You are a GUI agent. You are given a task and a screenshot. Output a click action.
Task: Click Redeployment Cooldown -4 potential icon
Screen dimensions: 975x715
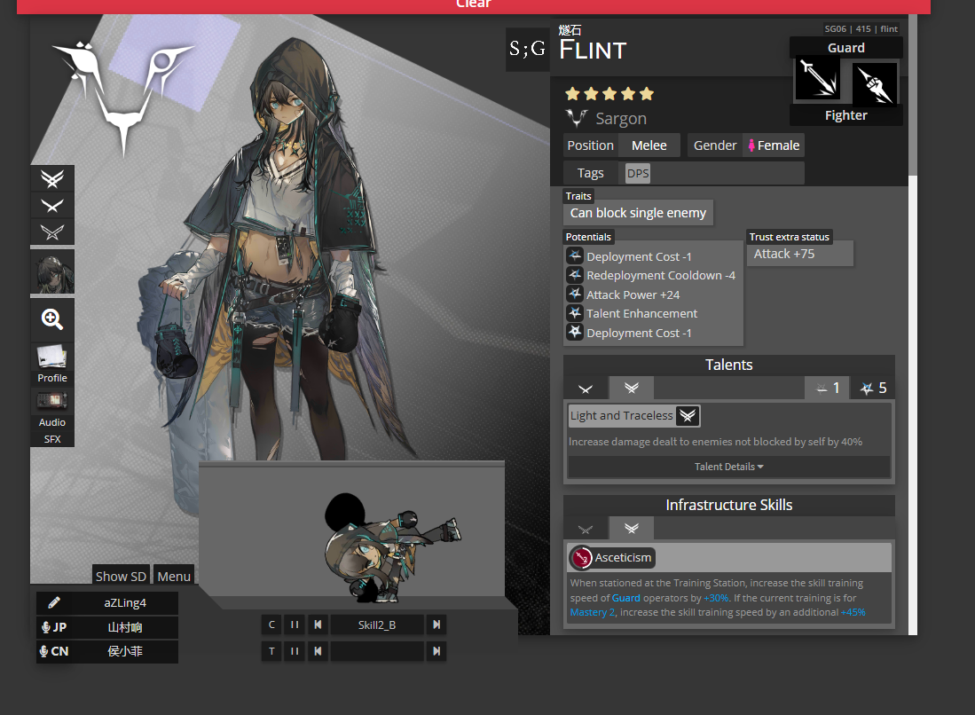coord(575,275)
